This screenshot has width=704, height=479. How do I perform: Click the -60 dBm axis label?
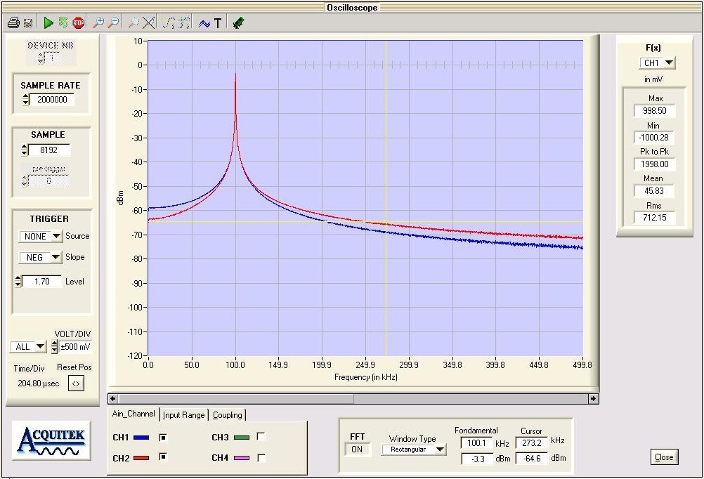pyautogui.click(x=136, y=210)
